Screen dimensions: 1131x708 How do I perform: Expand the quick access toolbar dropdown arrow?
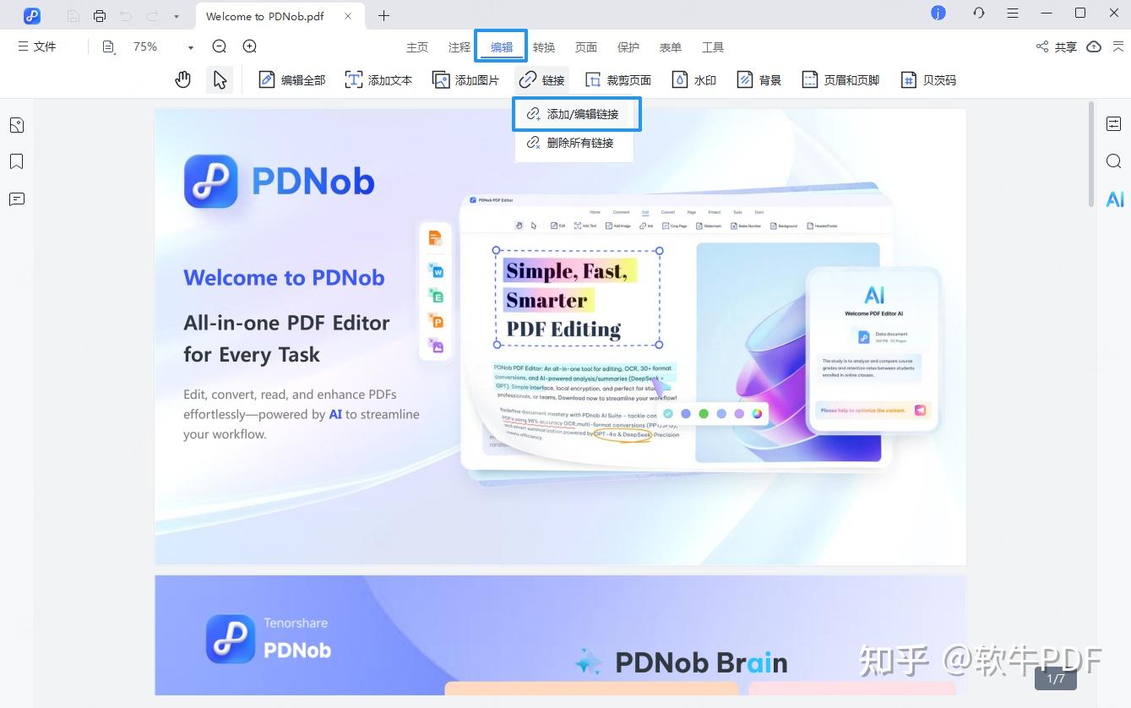point(176,16)
